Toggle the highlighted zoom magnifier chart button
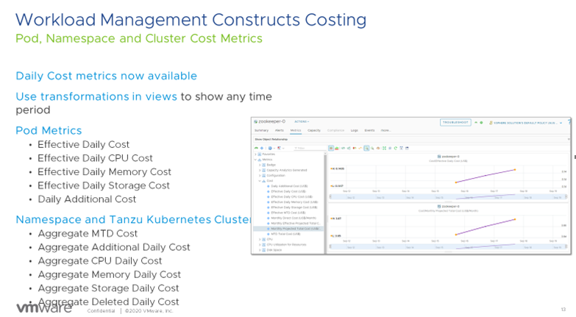 click(366, 148)
